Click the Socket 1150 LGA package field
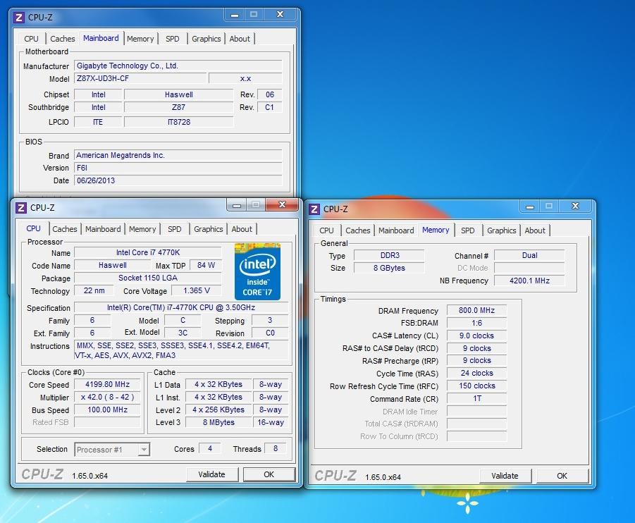The height and width of the screenshot is (523, 635). point(148,278)
